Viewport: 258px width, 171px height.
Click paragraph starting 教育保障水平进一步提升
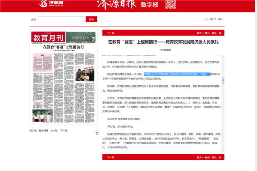[161, 64]
